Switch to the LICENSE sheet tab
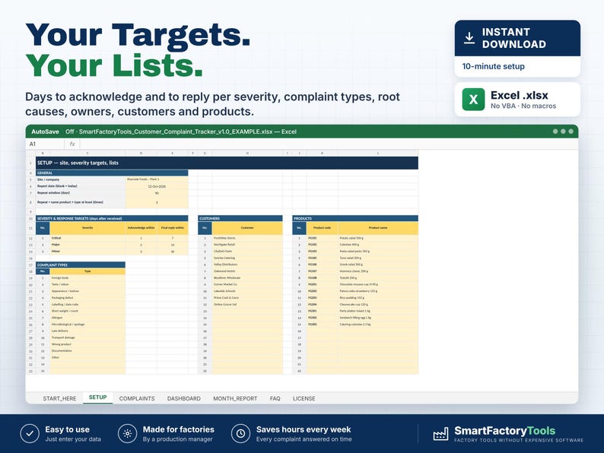This screenshot has width=604, height=453. click(x=304, y=398)
